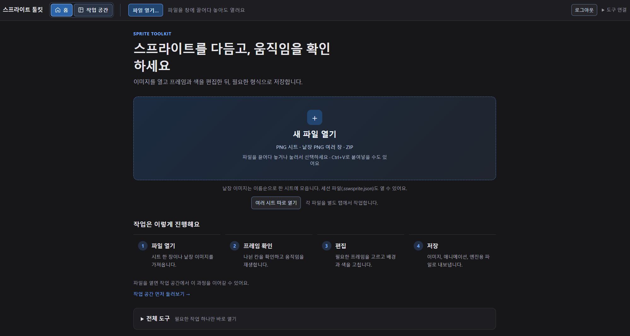The image size is (630, 336).
Task: Click the 여러 시트 따로 열기 button
Action: click(276, 203)
